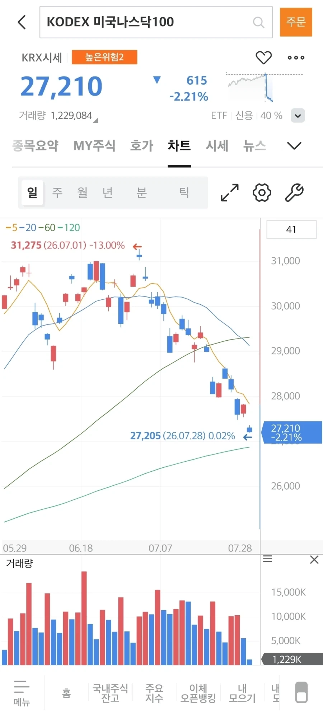Switch to the 시세 tab
This screenshot has height=719, width=323.
point(217,146)
